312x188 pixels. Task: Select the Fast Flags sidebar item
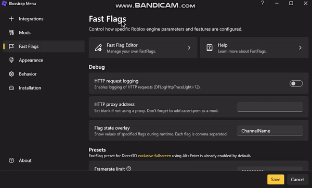click(44, 46)
